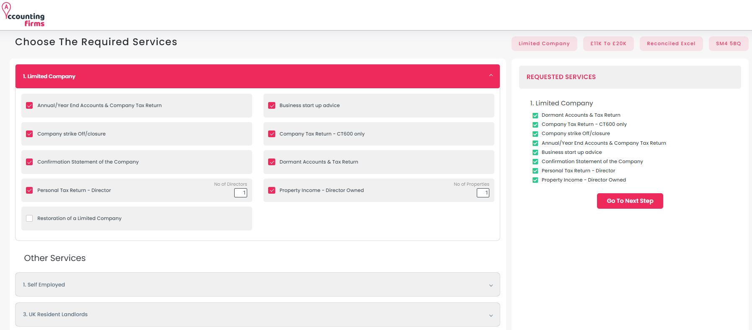Click the 'Other Services' heading

(55, 258)
